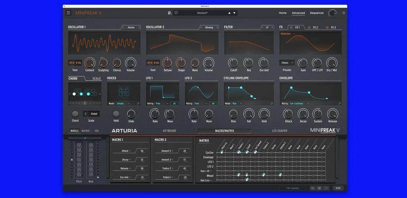Select the LFO Shaper tab
This screenshot has width=407, height=198.
coord(279,131)
